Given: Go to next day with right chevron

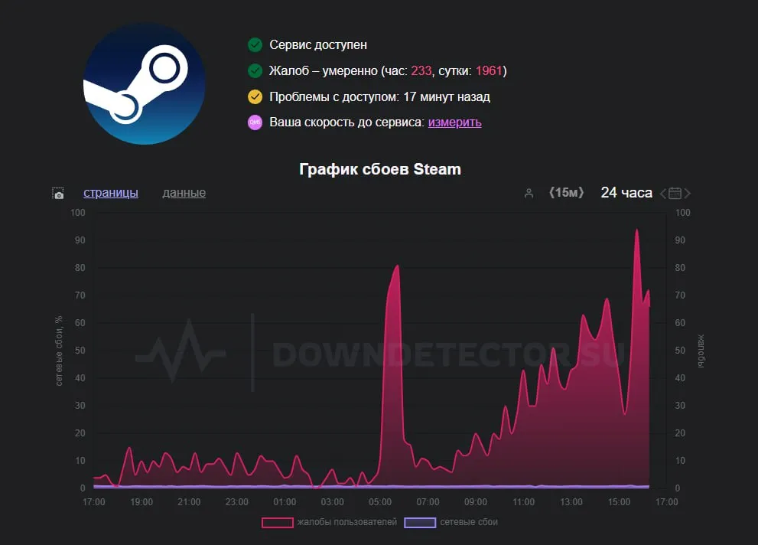Looking at the screenshot, I should coord(688,194).
